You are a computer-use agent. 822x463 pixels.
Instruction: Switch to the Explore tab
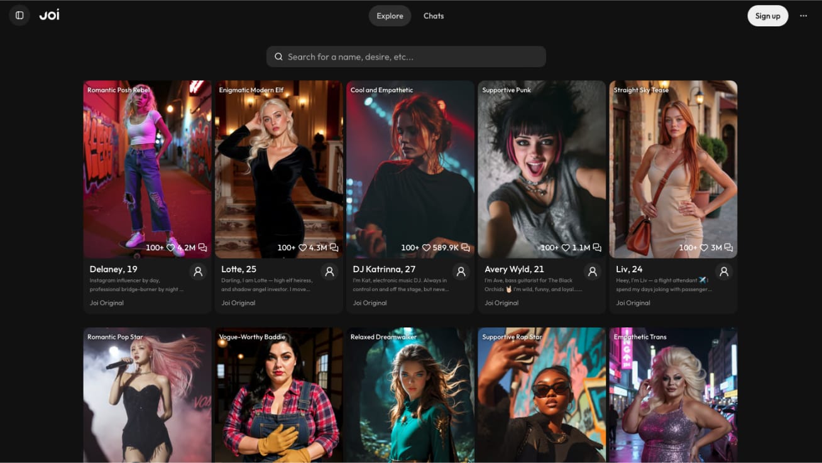click(390, 16)
